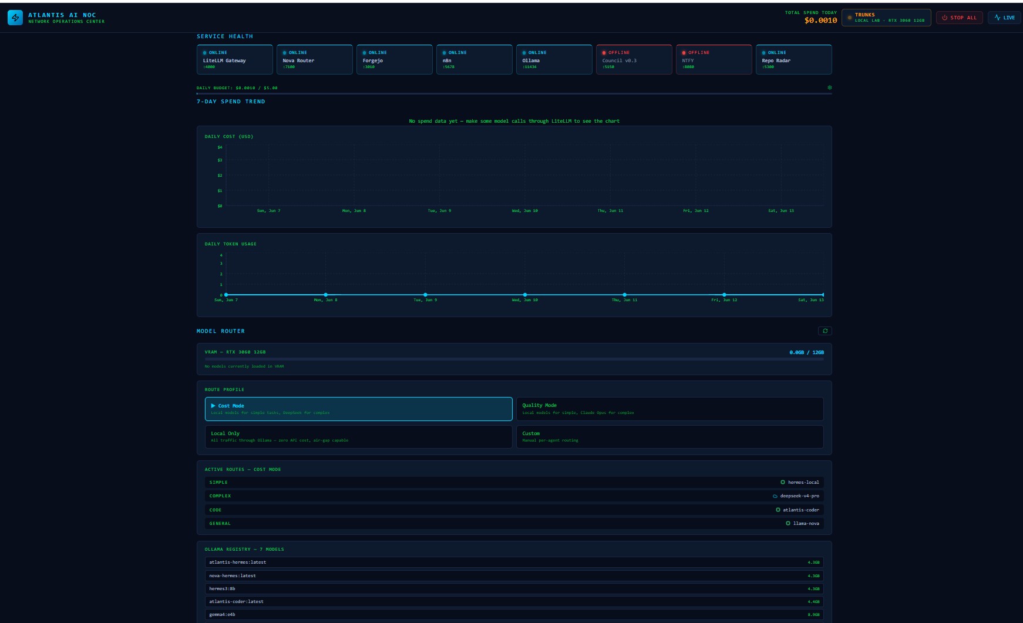
Task: Click the Mon, Jun 8 token usage data point
Action: tap(326, 295)
